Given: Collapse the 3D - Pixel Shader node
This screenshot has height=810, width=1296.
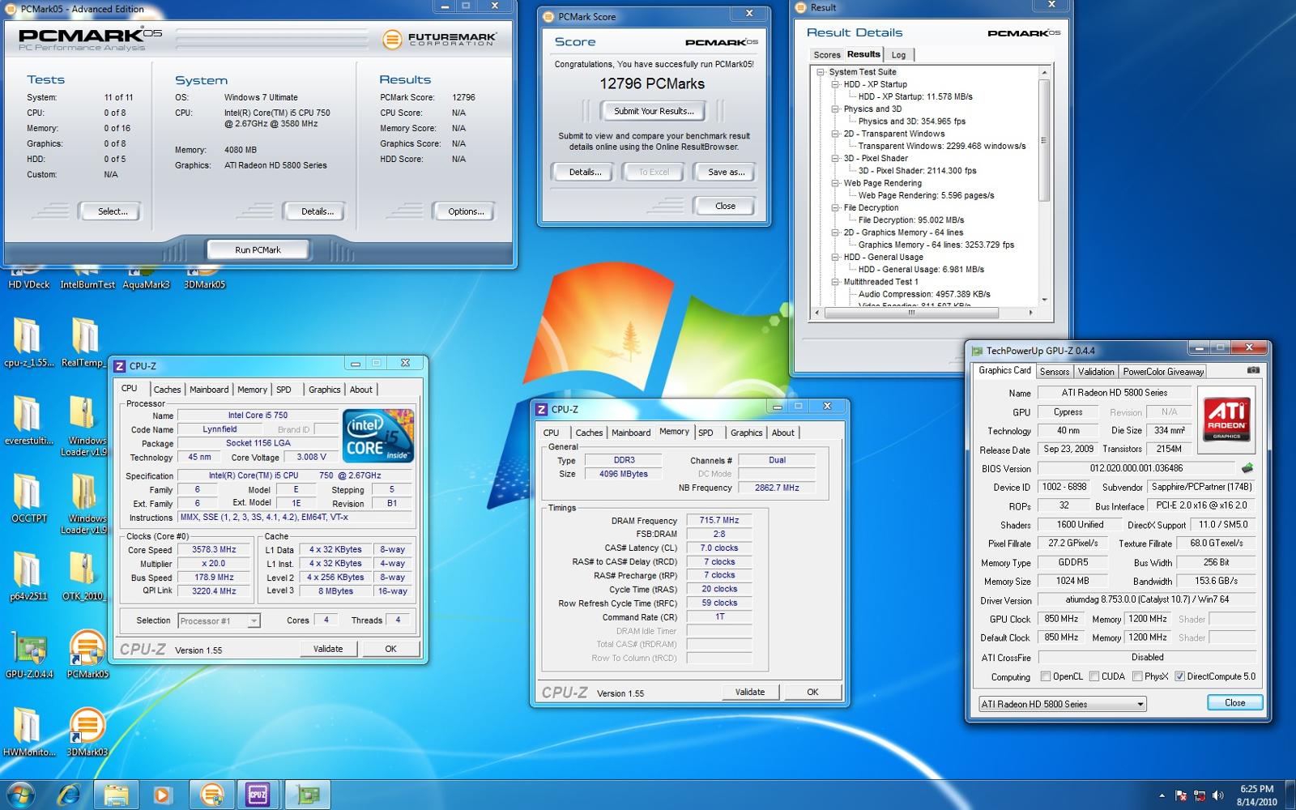Looking at the screenshot, I should [835, 158].
